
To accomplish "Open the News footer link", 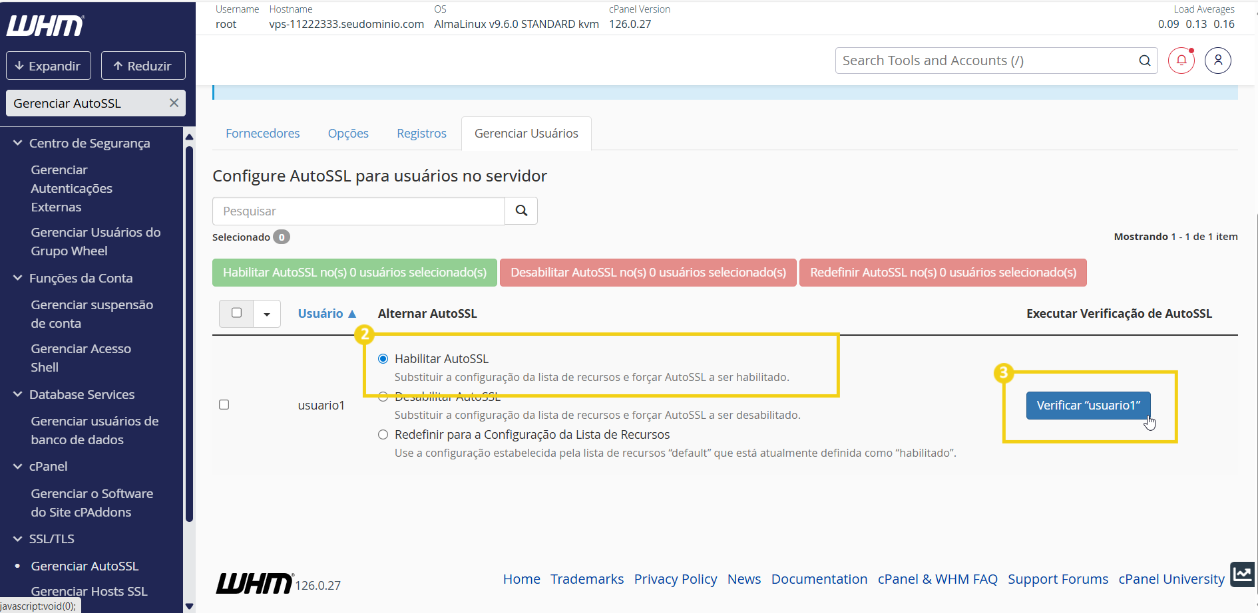I will click(x=744, y=579).
